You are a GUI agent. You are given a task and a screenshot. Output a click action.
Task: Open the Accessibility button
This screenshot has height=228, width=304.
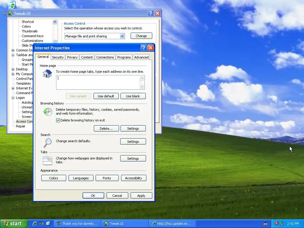(x=134, y=178)
